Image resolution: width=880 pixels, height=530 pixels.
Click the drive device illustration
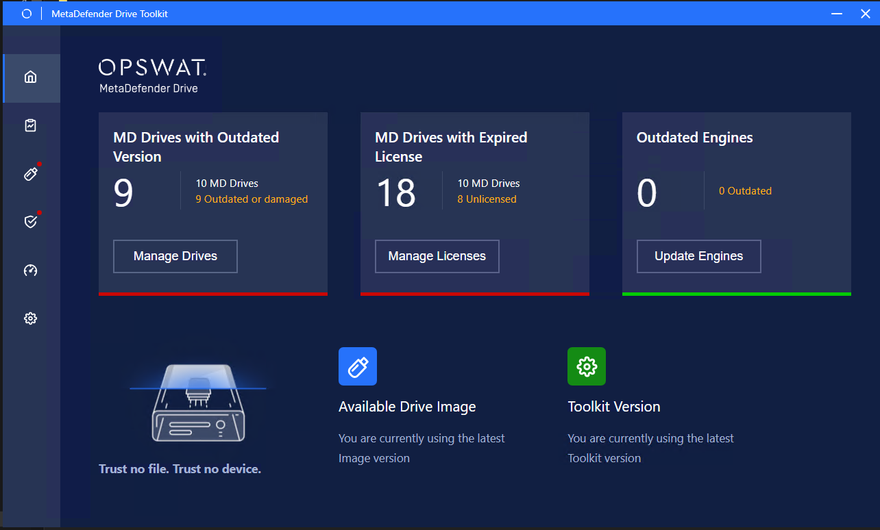(197, 401)
